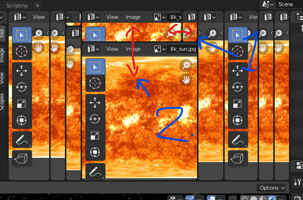Open the shading options dropdown arrow in viewport header
This screenshot has height=200, width=303.
281,198
